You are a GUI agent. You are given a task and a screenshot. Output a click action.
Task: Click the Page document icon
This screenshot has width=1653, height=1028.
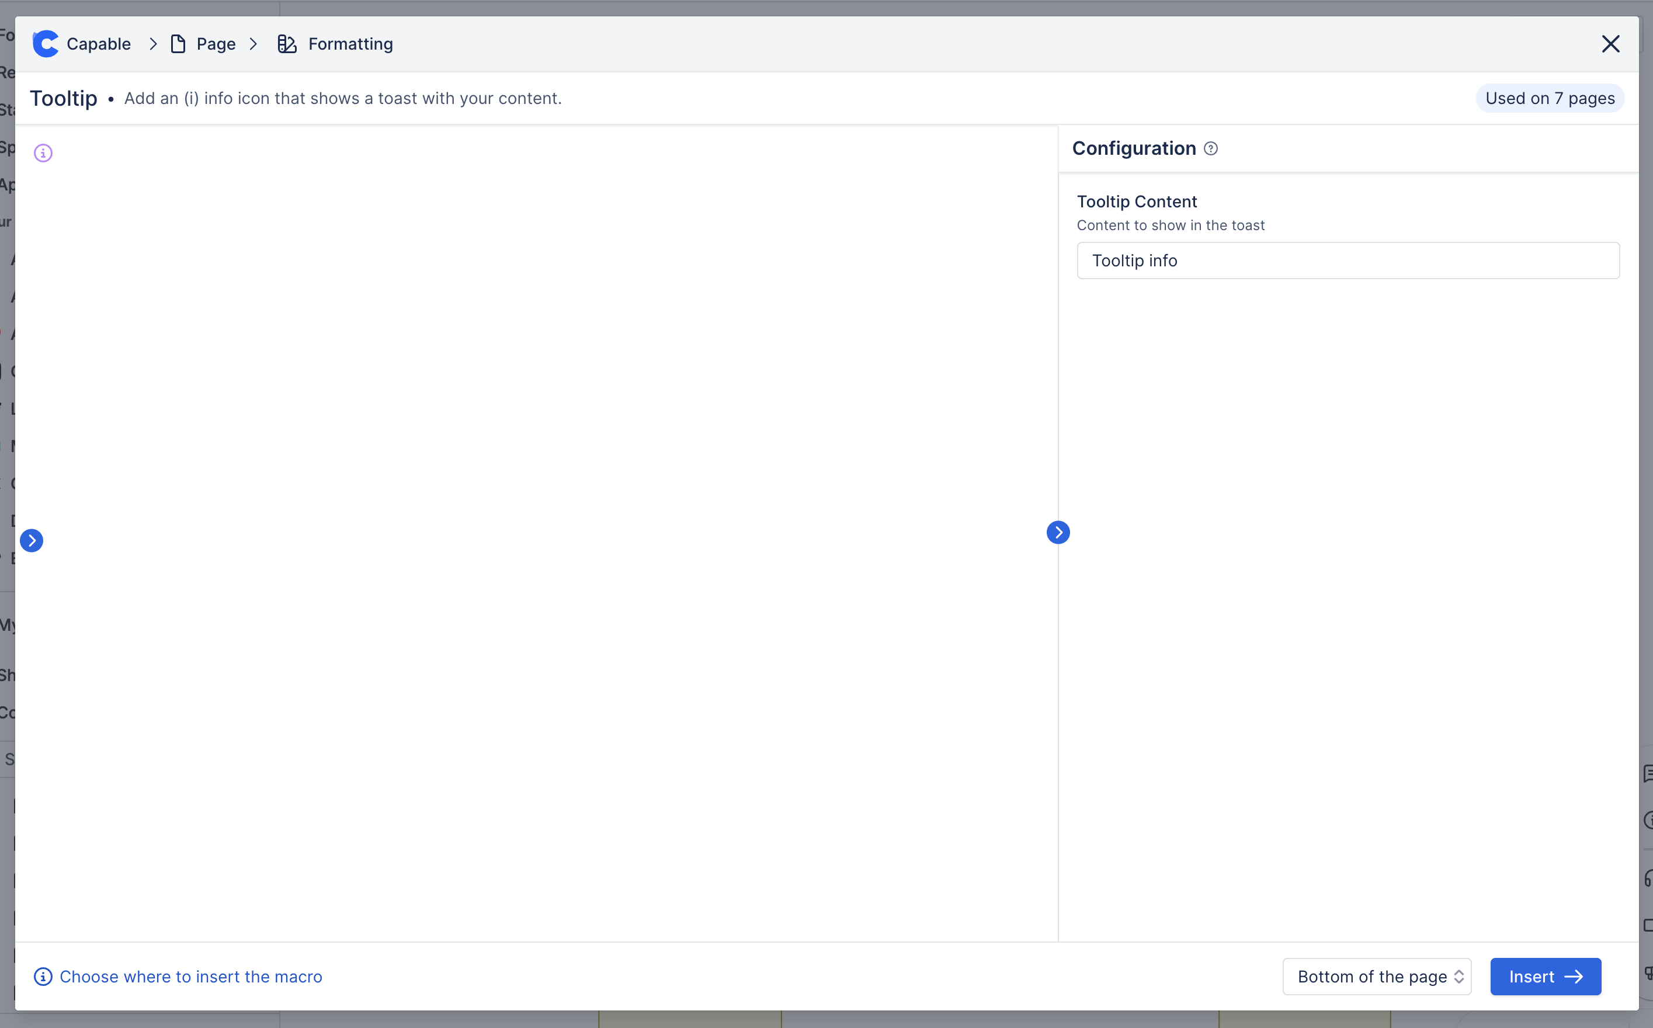click(x=178, y=44)
